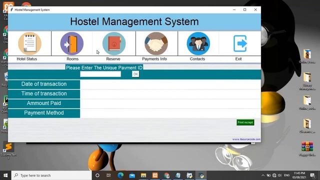Click the Rooms caption text
Viewport: 320px width, 180px height.
pos(72,59)
